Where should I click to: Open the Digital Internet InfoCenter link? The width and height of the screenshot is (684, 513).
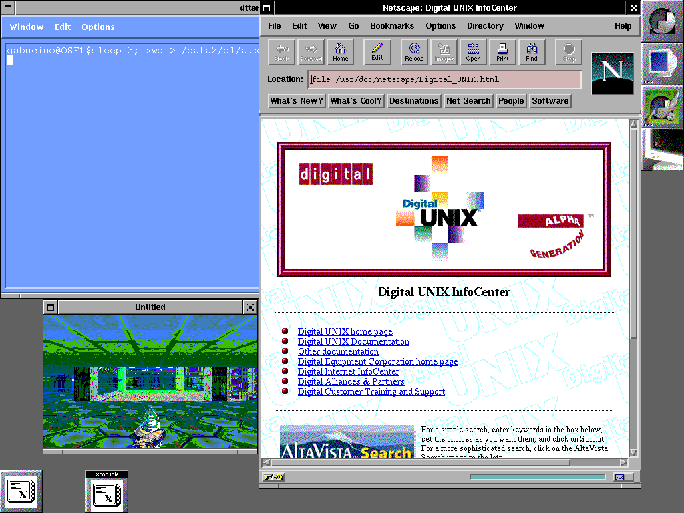coord(349,371)
